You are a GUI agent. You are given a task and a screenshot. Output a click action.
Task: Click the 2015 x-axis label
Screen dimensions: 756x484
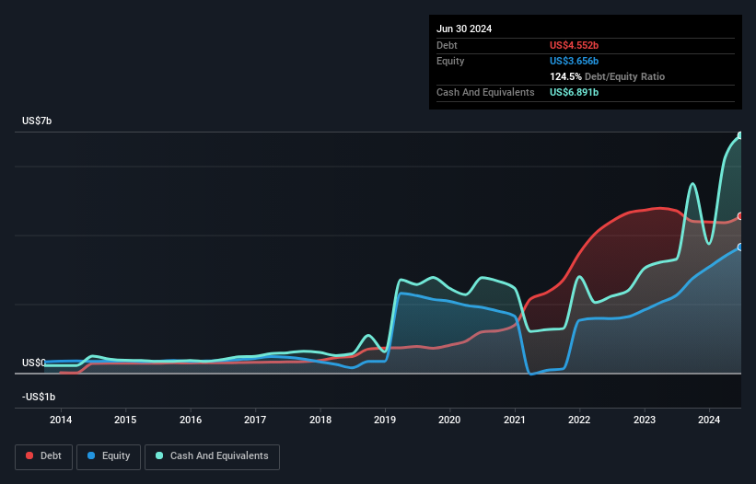click(x=125, y=420)
